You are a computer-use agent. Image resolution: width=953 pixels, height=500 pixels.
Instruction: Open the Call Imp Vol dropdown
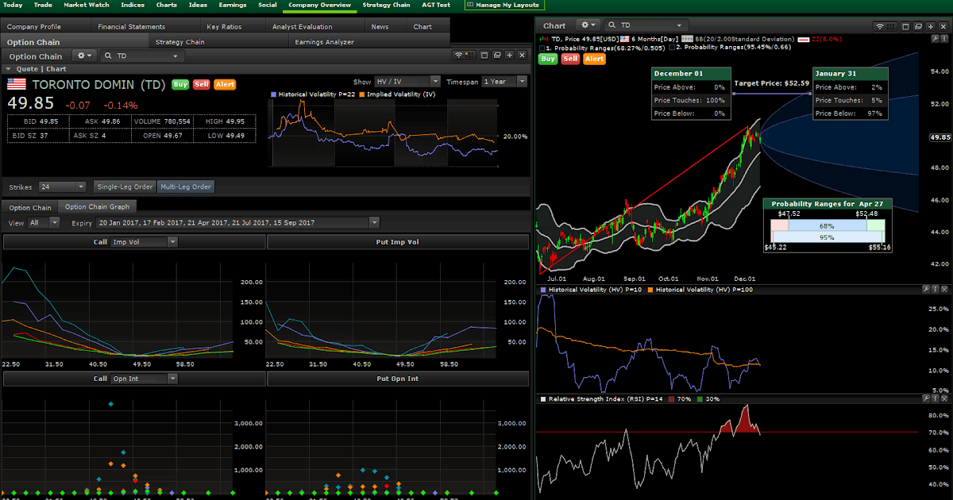click(143, 242)
